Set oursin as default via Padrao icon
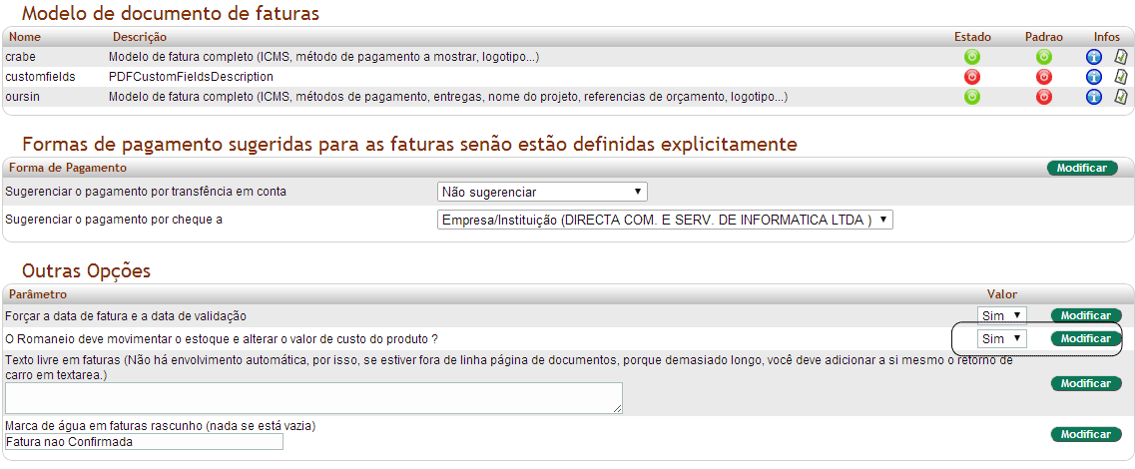Viewport: 1135px width, 469px height. click(x=1044, y=97)
